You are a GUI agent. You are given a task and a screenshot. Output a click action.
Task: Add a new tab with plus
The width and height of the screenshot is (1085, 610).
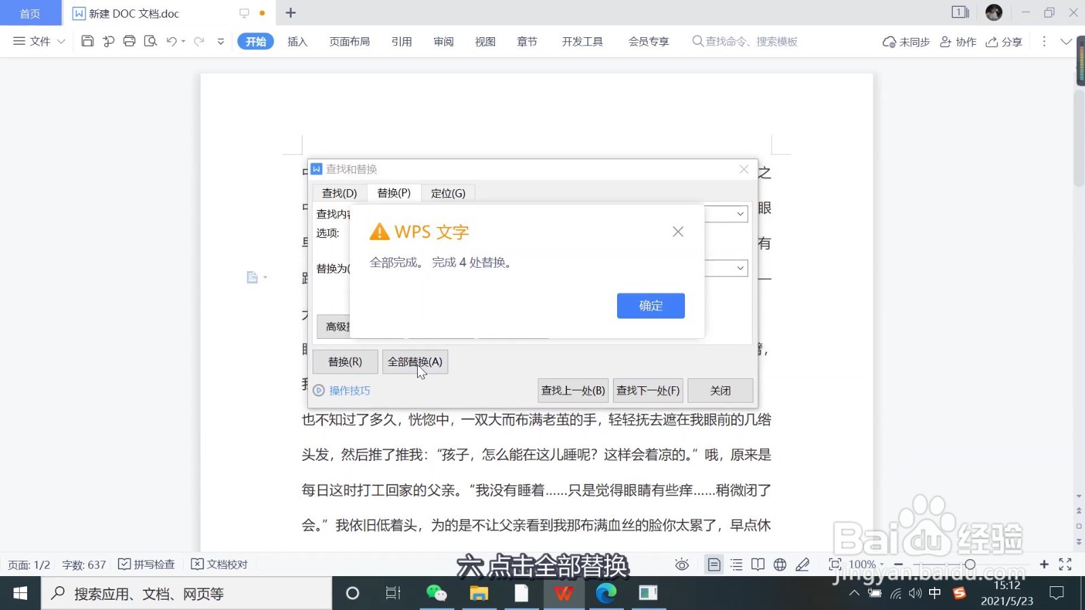pos(291,13)
